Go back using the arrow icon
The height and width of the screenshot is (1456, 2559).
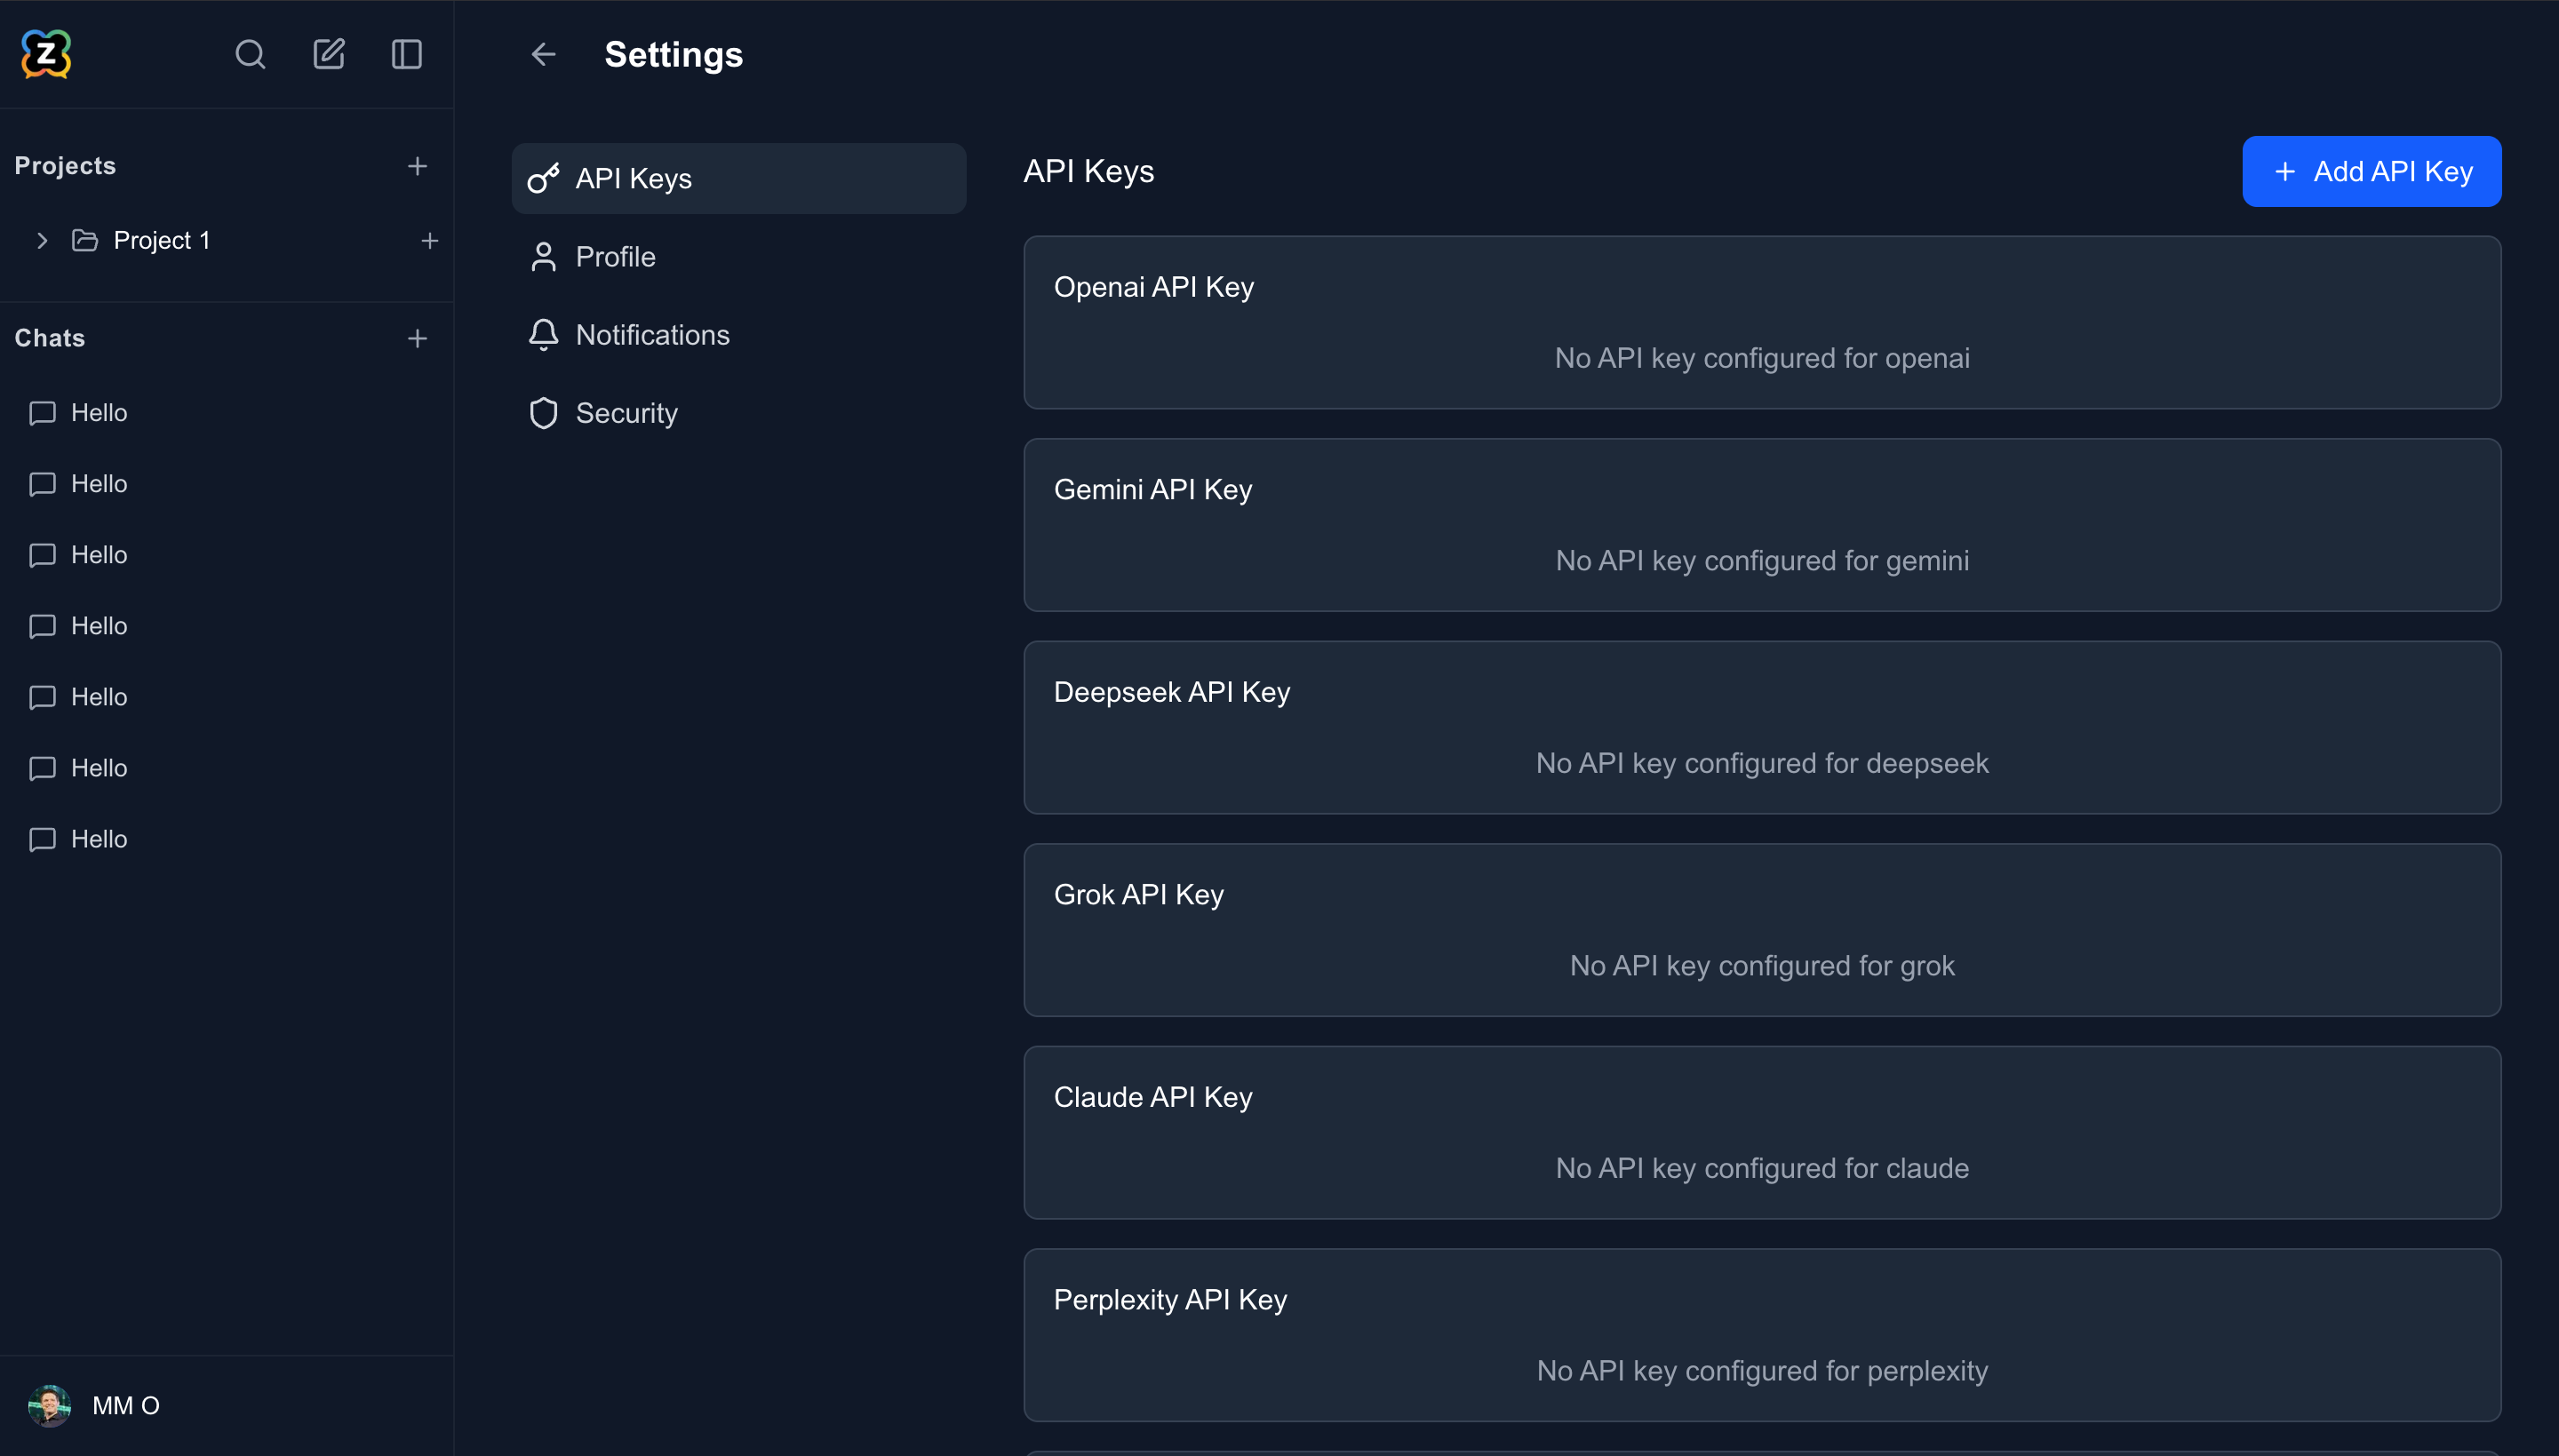543,54
